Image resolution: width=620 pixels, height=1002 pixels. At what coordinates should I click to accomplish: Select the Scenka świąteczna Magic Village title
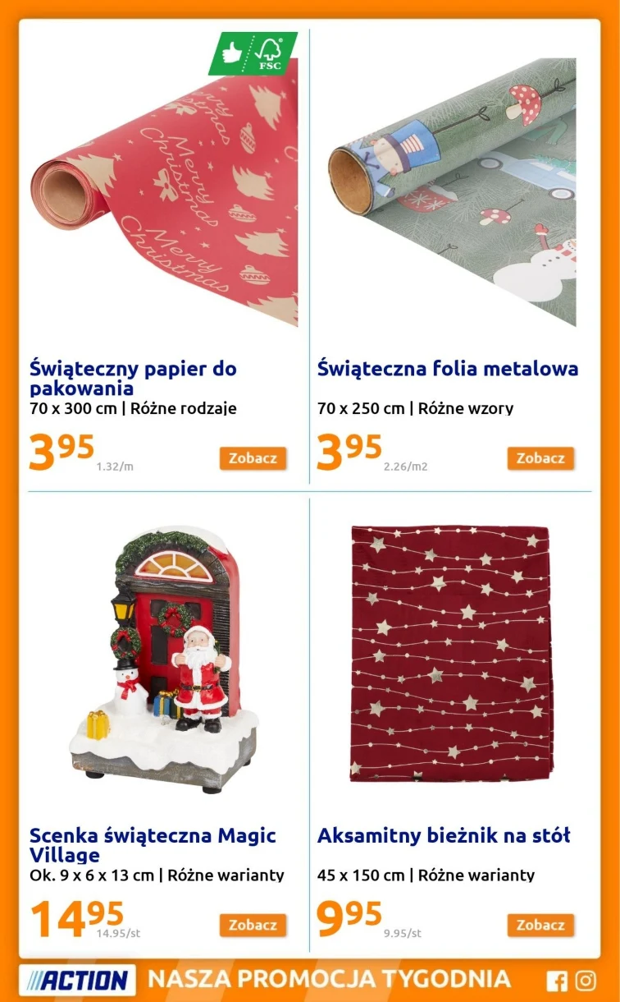153,845
